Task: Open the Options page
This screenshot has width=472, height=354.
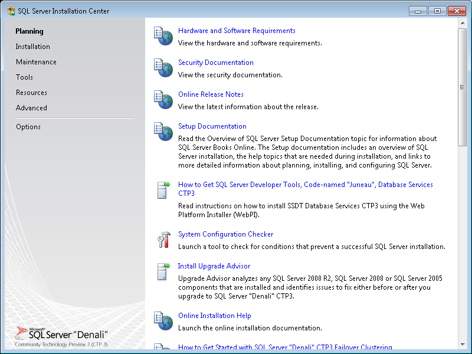Action: (x=28, y=127)
